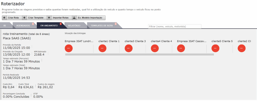Click the download icon for Ex. Modelo Importação

coord(74,18)
